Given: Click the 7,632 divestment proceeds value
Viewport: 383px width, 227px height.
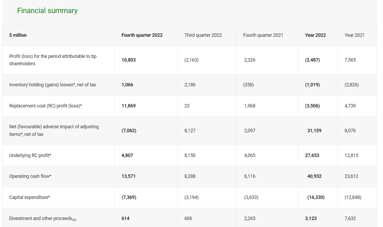Looking at the screenshot, I should coord(350,218).
